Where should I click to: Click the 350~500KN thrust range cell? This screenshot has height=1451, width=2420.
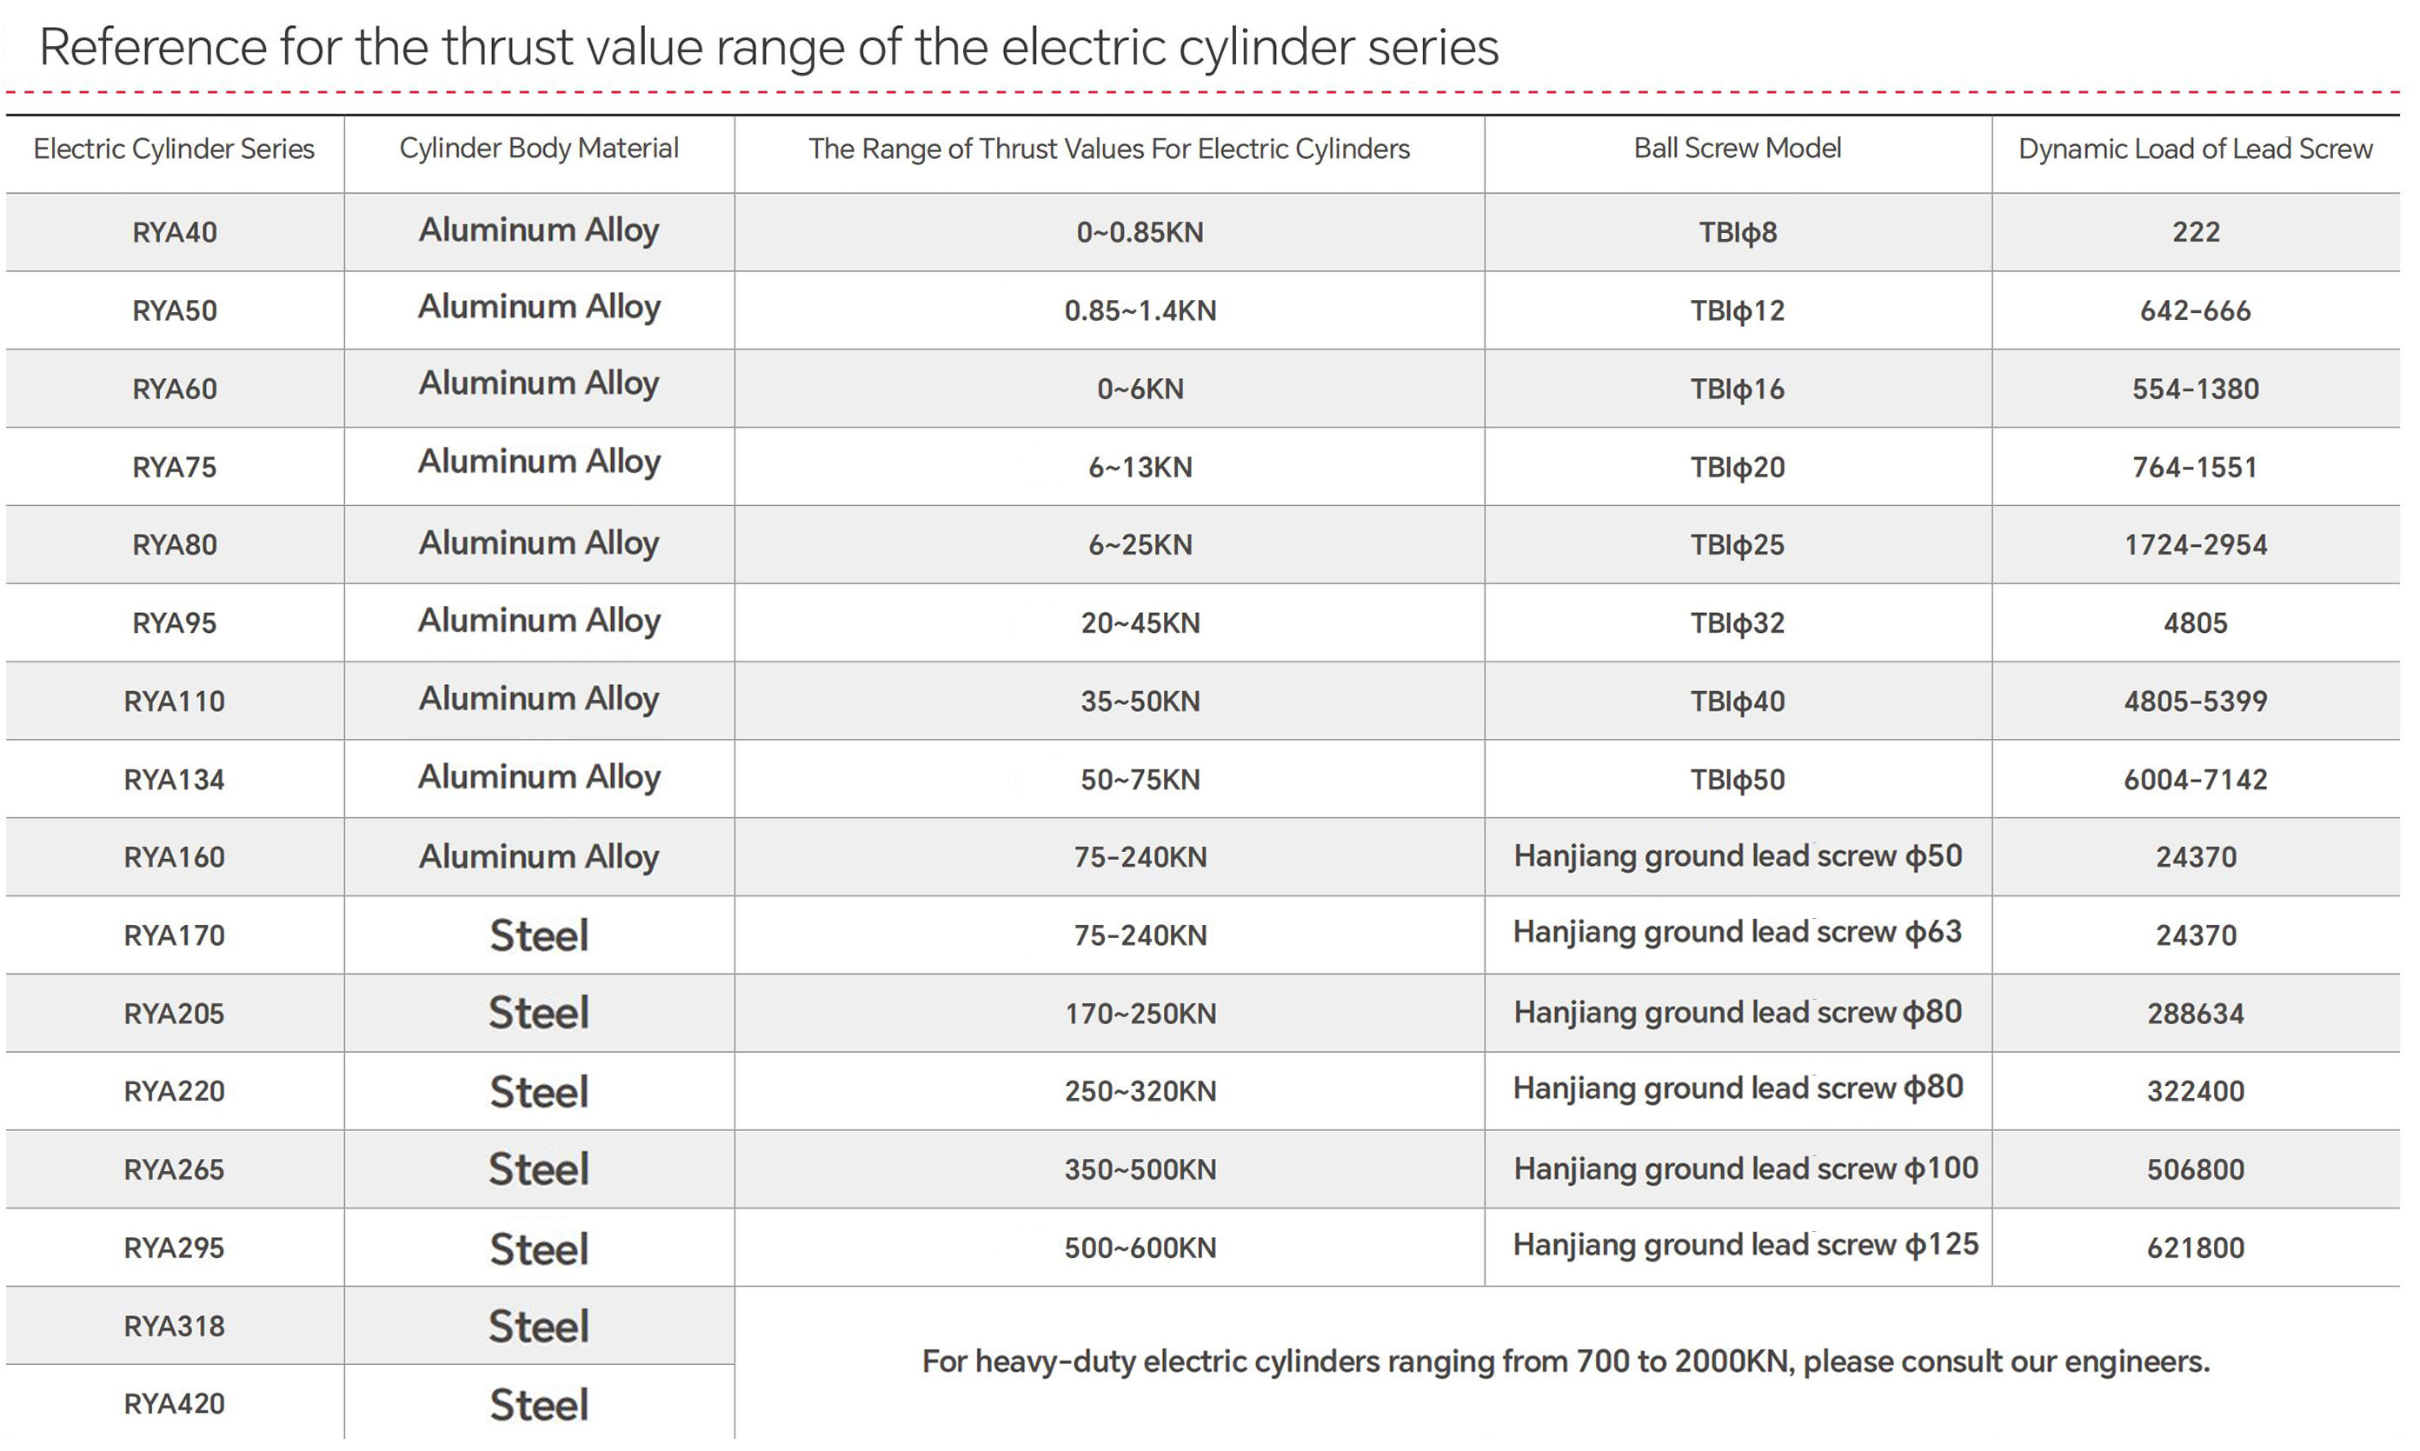coord(1140,1169)
